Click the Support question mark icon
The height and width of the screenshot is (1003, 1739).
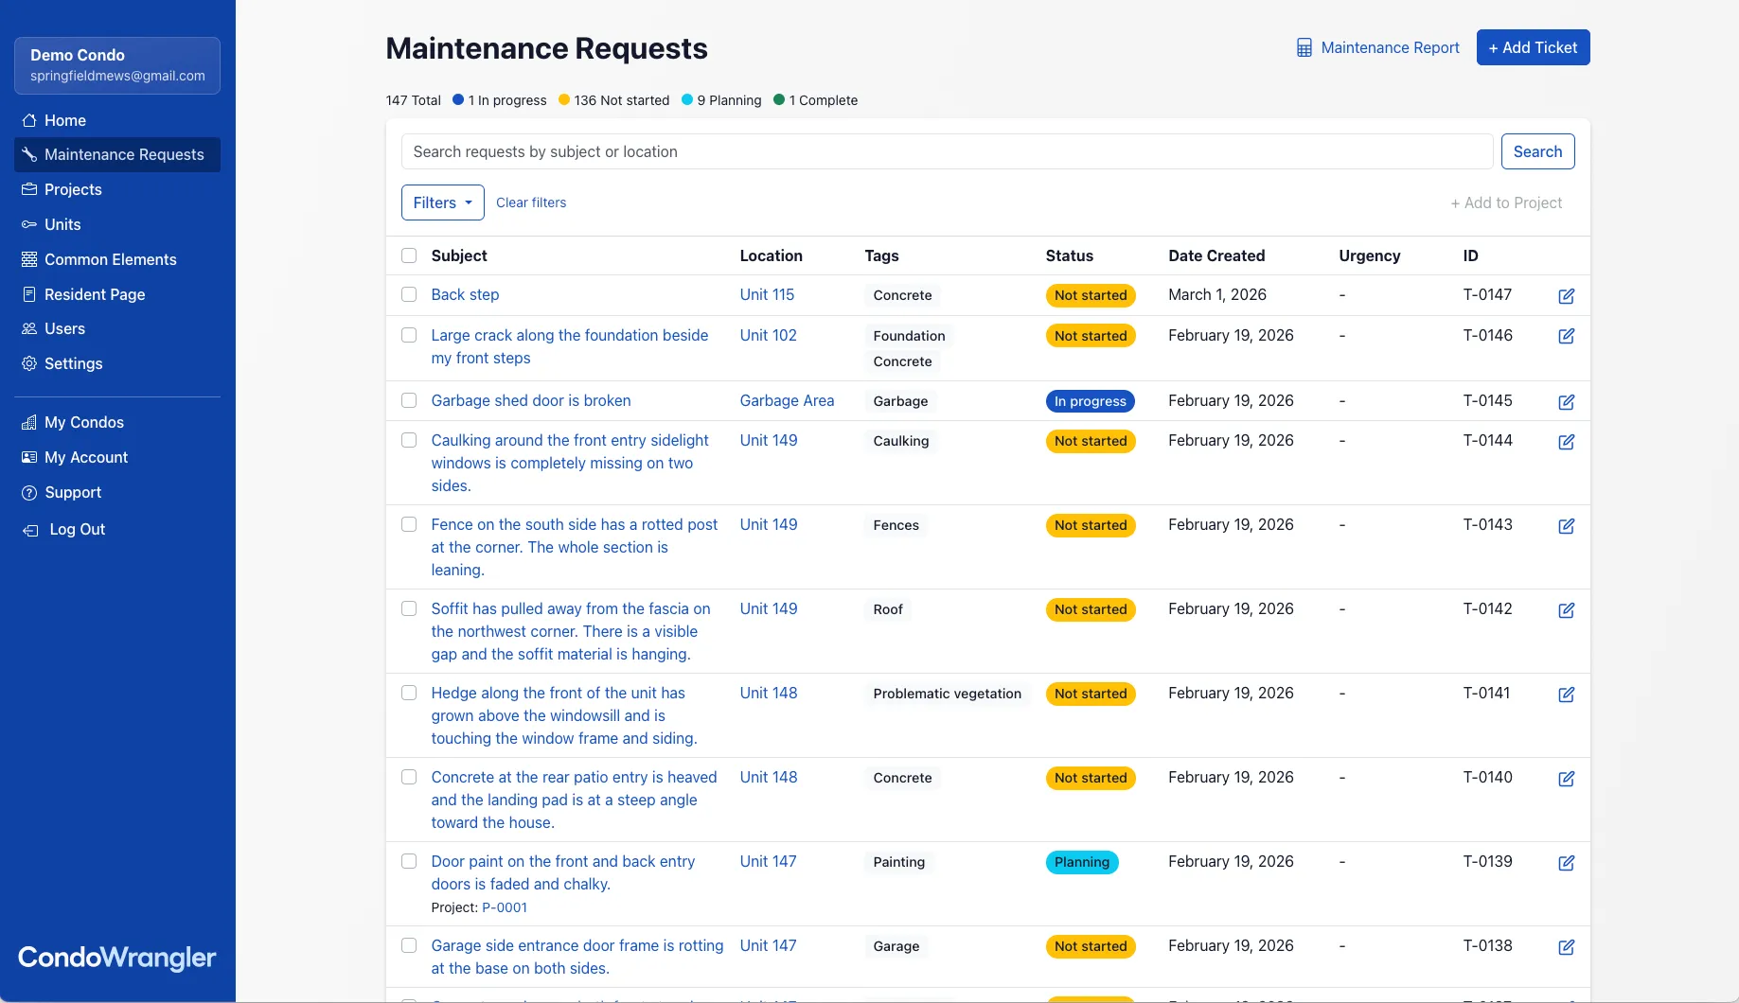click(29, 492)
